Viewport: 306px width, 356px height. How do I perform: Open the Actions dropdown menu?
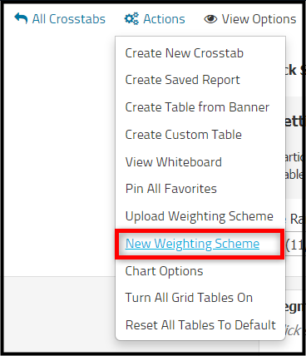coord(155,19)
